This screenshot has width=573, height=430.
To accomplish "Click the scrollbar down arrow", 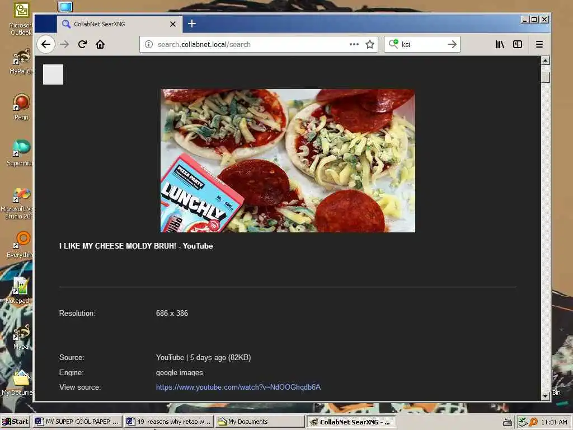I will tap(545, 396).
